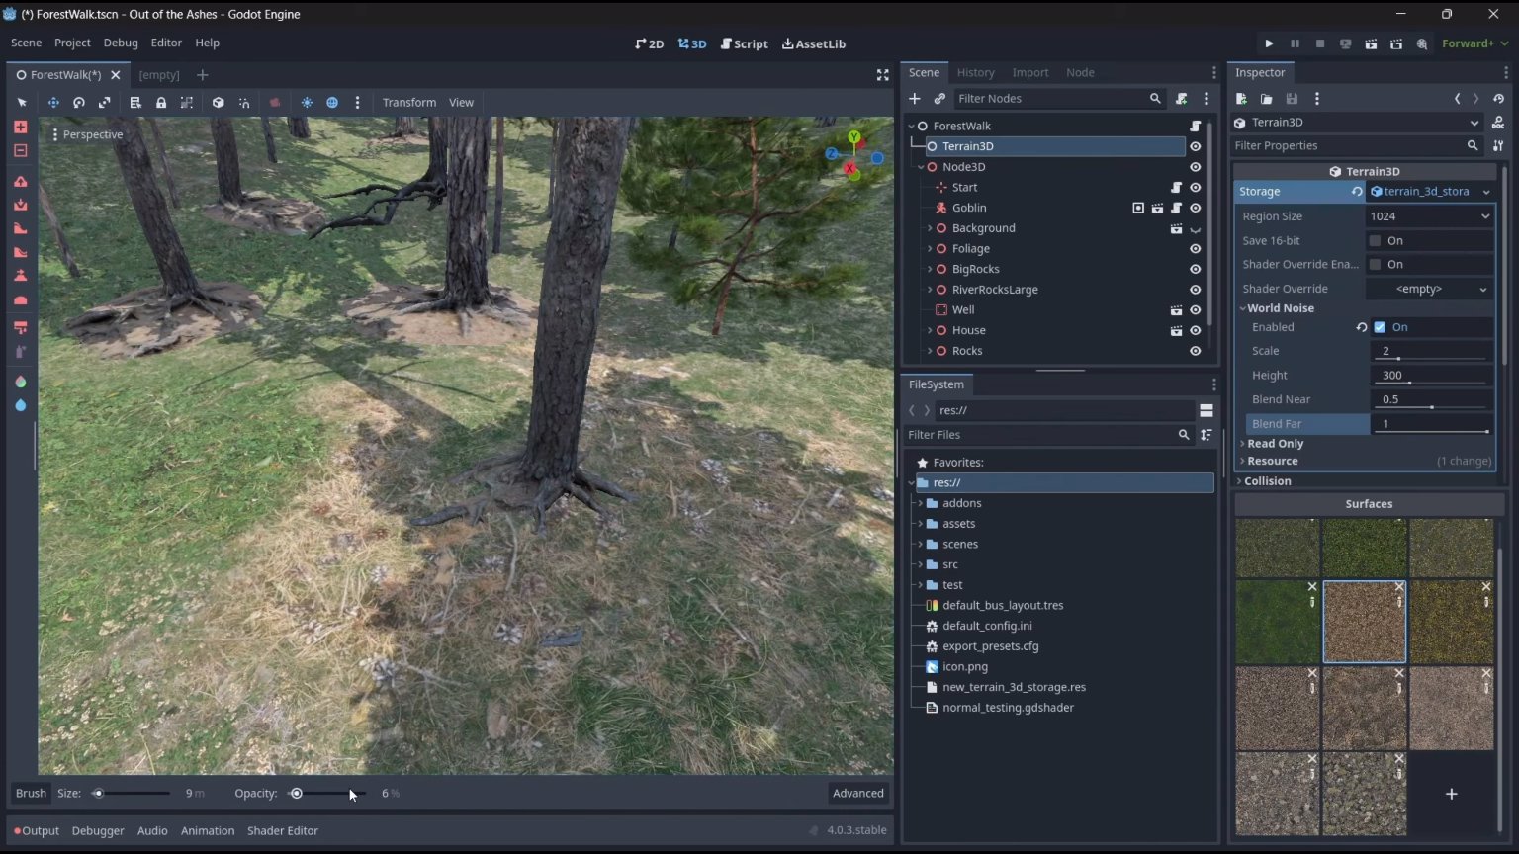Run the project with the play button

[1269, 43]
